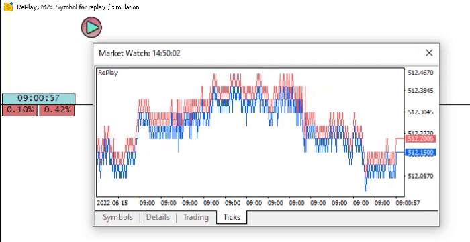Select the Ticks tab
This screenshot has width=470, height=242.
click(232, 217)
